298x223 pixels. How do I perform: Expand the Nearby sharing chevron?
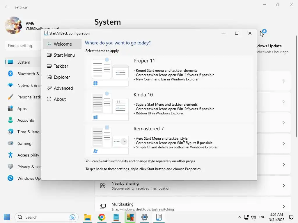click(x=283, y=186)
